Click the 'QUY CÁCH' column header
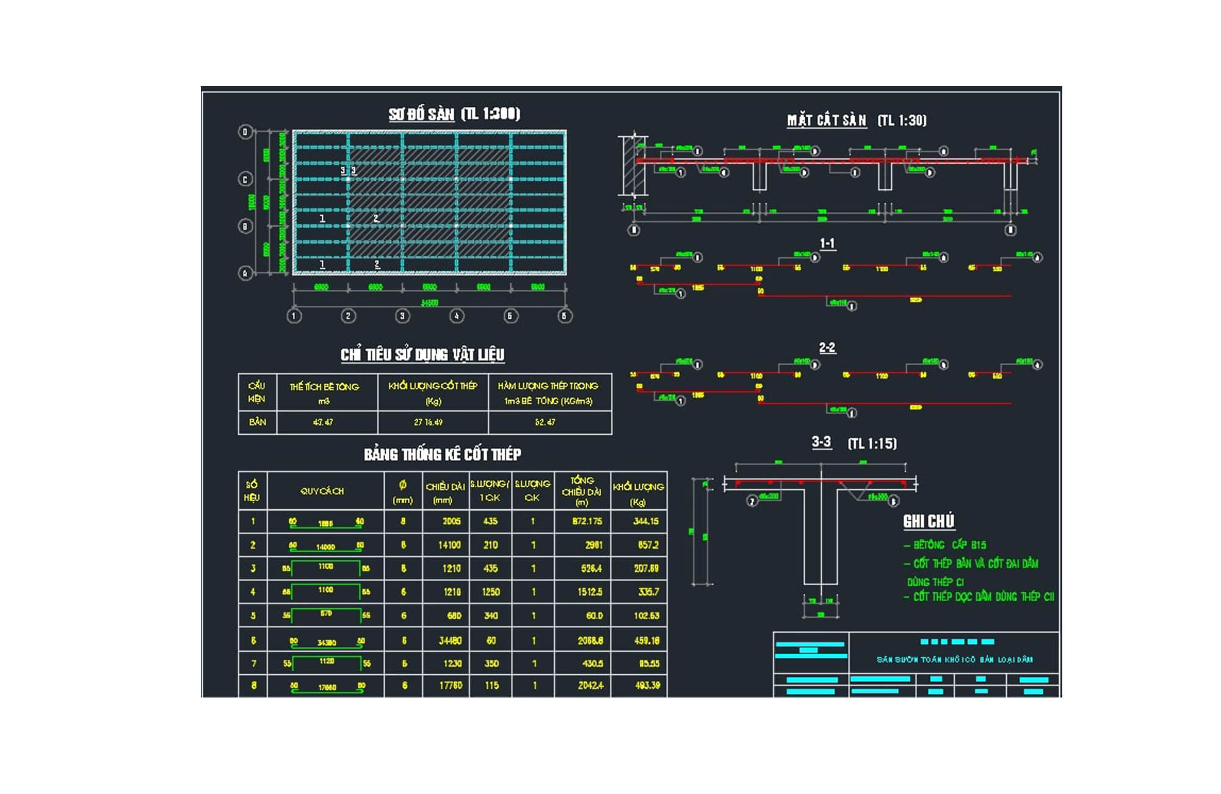Viewport: 1221px width, 794px height. click(322, 491)
